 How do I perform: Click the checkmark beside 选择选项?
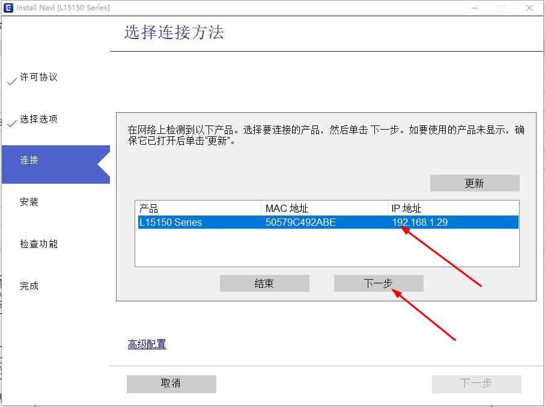coord(11,124)
